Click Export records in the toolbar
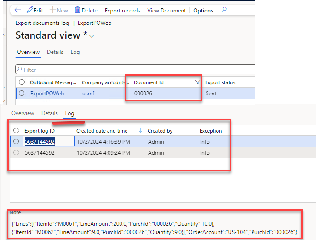 click(122, 11)
